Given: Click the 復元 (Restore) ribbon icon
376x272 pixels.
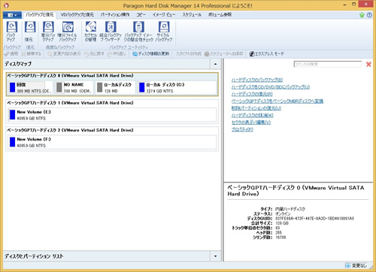Looking at the screenshot, I should [x=29, y=32].
